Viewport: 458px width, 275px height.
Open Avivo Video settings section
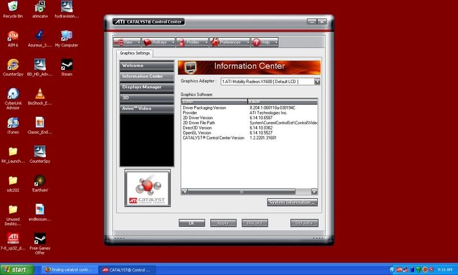click(147, 108)
